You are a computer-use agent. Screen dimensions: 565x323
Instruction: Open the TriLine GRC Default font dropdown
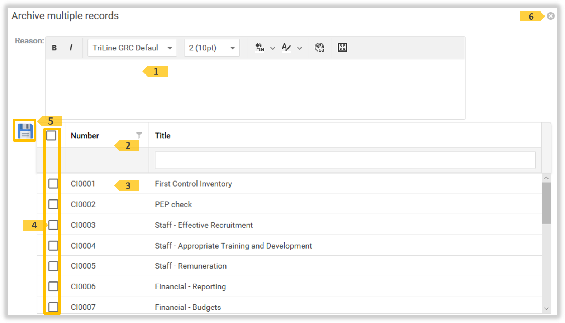(132, 48)
